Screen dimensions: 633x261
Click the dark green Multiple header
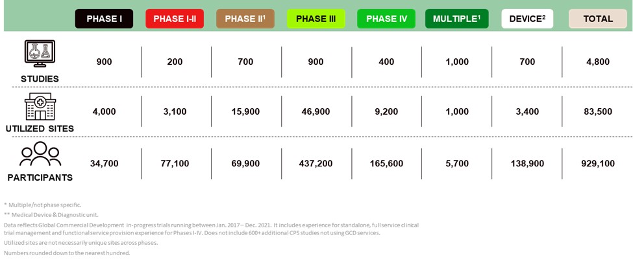click(x=456, y=19)
